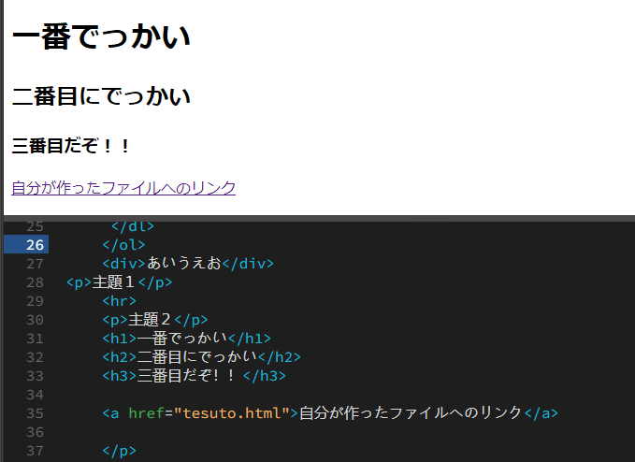The width and height of the screenshot is (635, 462).
Task: Click the href attribute name in the code
Action: coord(146,413)
